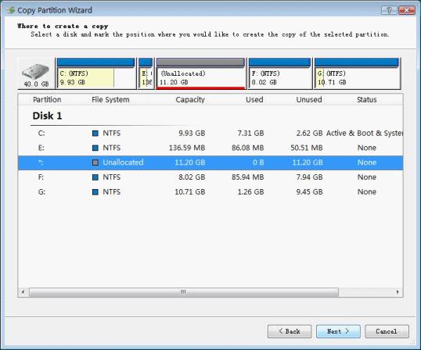Click the horizontal scrollbar right arrow

(x=398, y=292)
